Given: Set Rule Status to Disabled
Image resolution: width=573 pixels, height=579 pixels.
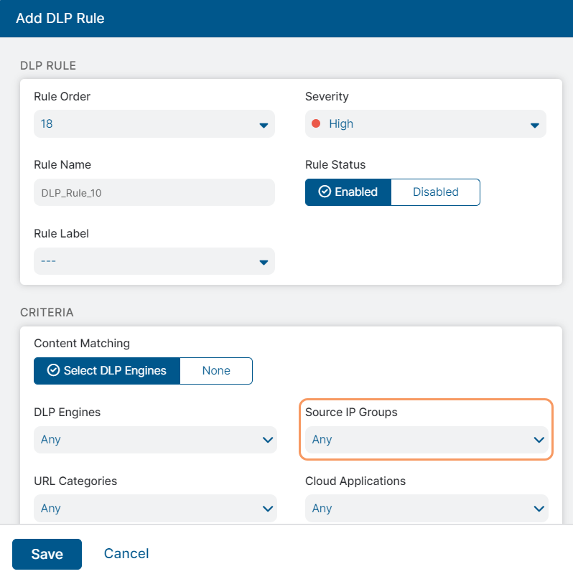Looking at the screenshot, I should click(x=435, y=192).
